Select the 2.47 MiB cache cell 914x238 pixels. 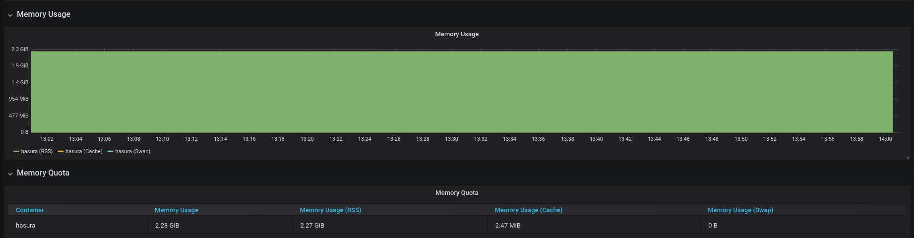[x=594, y=226]
